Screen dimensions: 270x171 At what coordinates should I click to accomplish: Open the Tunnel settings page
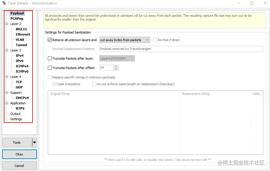pos(21,45)
